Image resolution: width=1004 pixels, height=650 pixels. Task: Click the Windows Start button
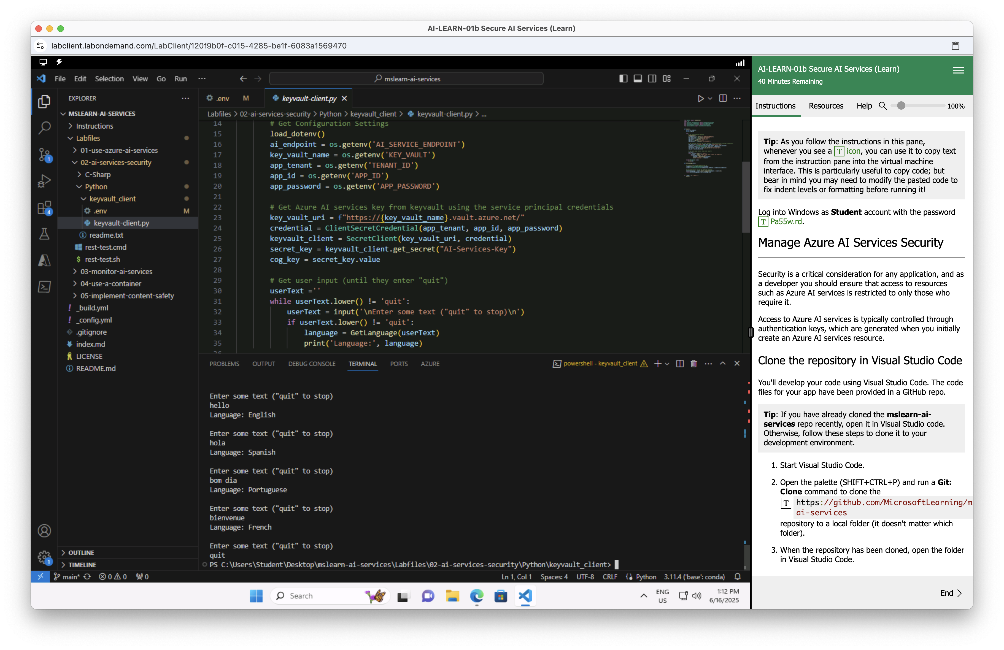256,596
